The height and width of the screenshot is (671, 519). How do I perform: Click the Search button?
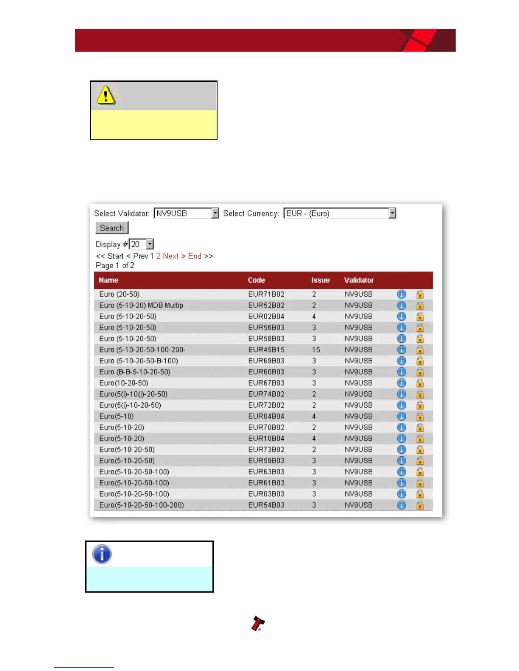[112, 228]
